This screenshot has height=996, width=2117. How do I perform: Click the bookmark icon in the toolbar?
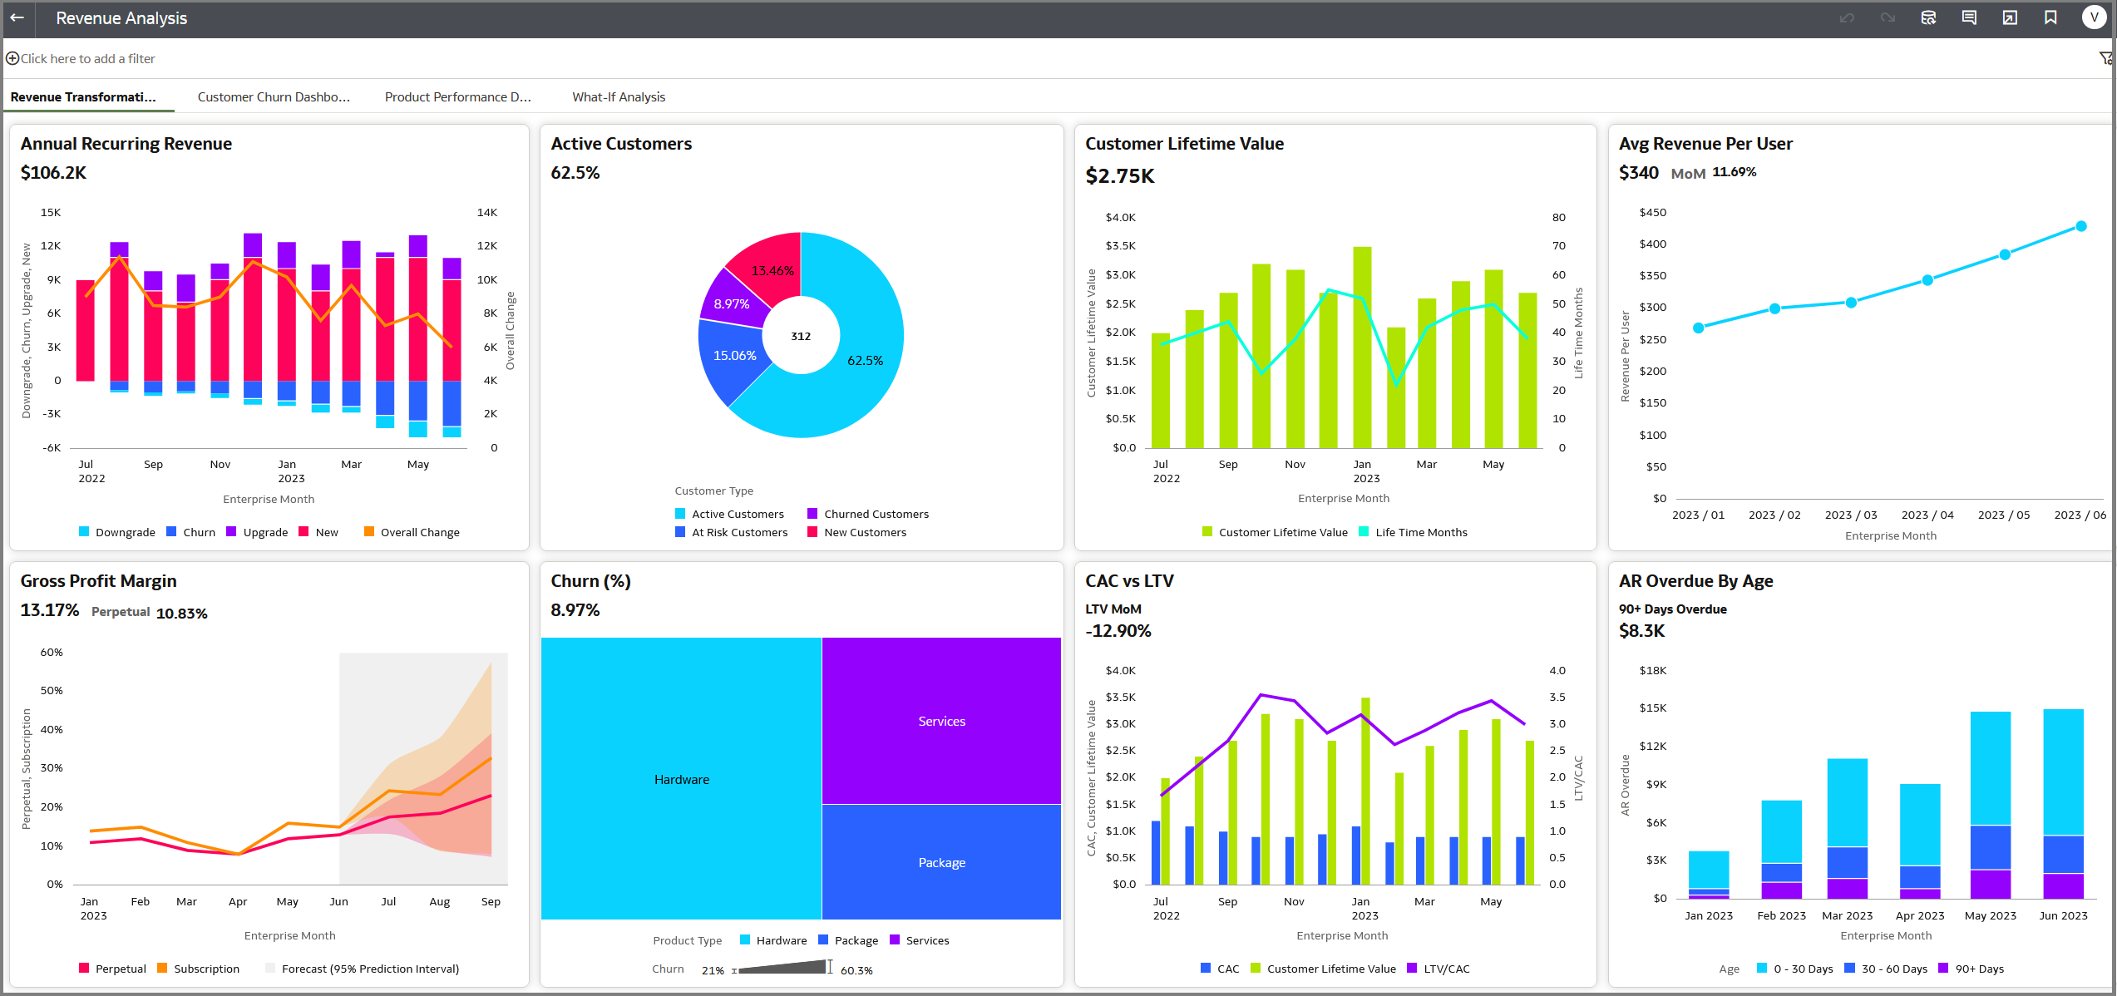[x=2051, y=17]
